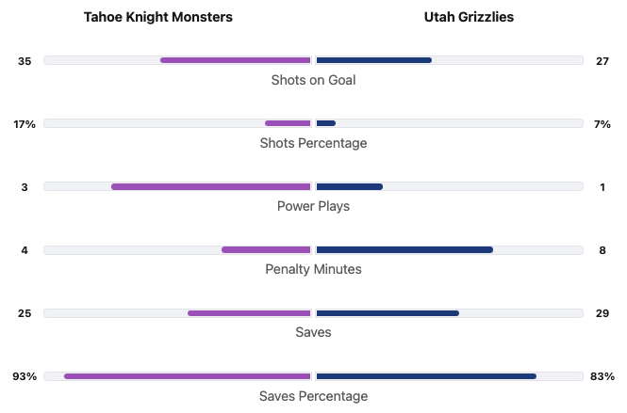Viewport: 627px width, 413px height.
Task: Click the 93% saves percentage value
Action: coord(25,376)
